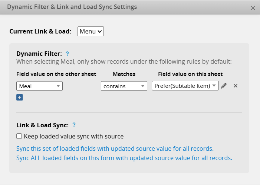This screenshot has height=185, width=260.
Task: Click the 'Sync this set of loaded fields' link
Action: point(115,149)
